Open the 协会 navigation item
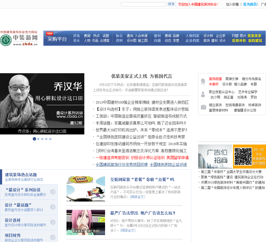Image resolution: width=266 pixels, height=242 pixels. [x=119, y=36]
